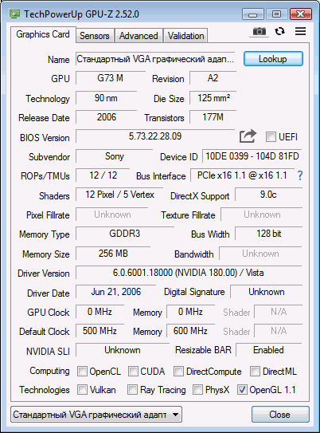Click the Driver Version field
The width and height of the screenshot is (320, 433).
[189, 273]
